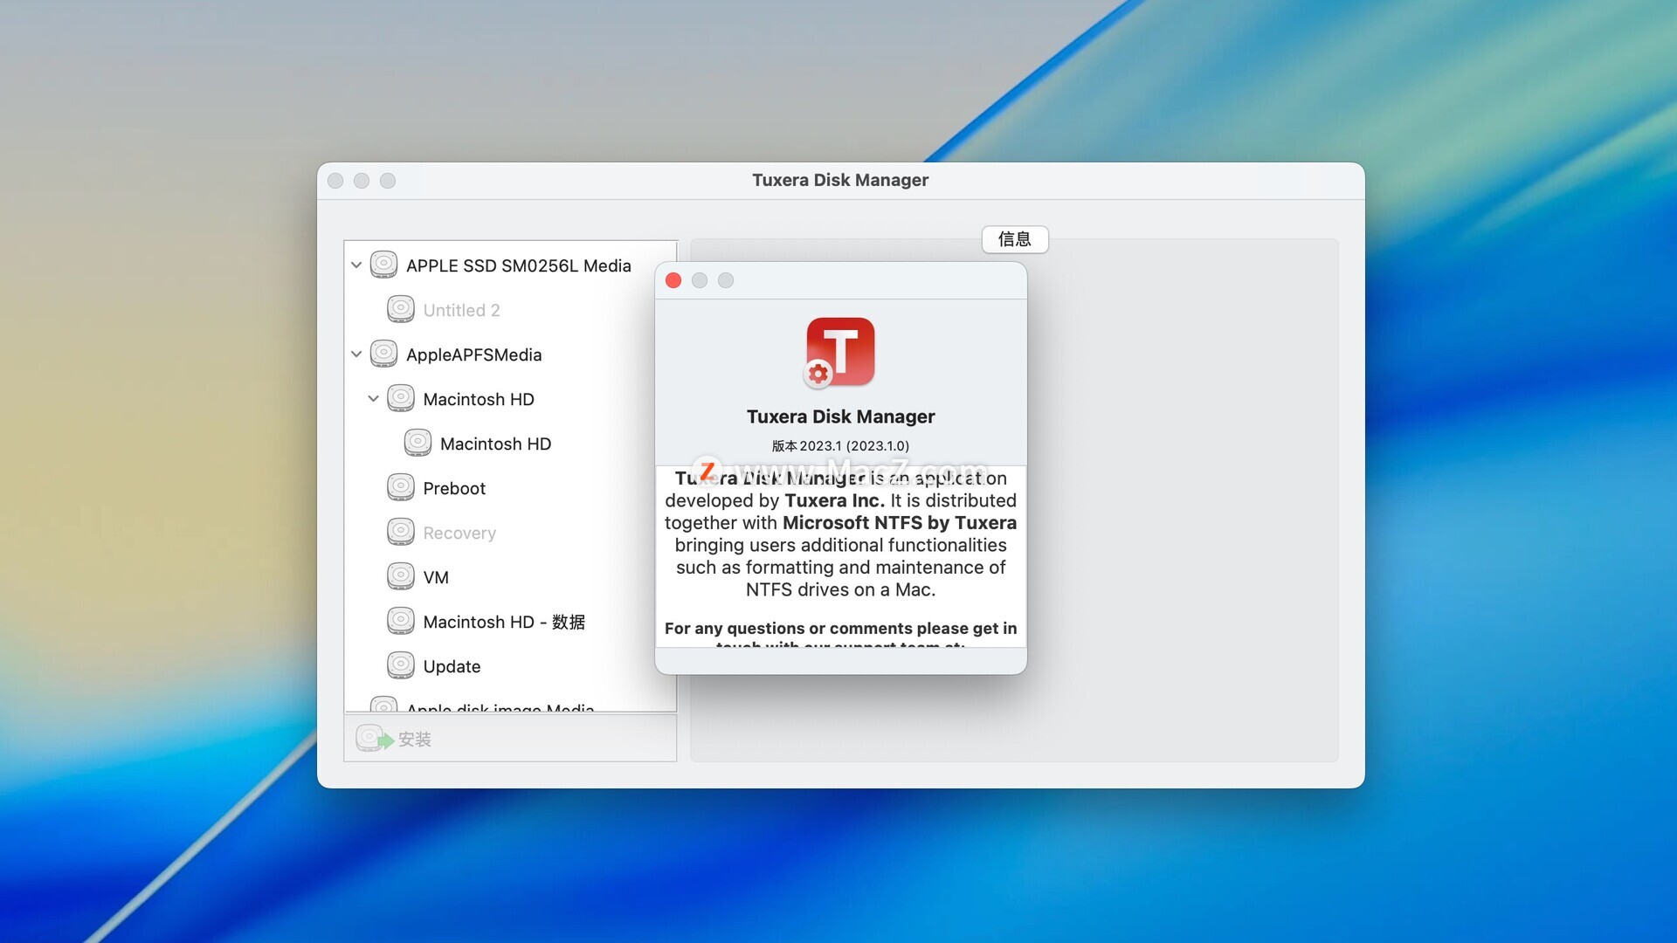Click the 版本 2023.1 (2023.1.0) version text
Screen dimensions: 1677x943
click(x=840, y=446)
